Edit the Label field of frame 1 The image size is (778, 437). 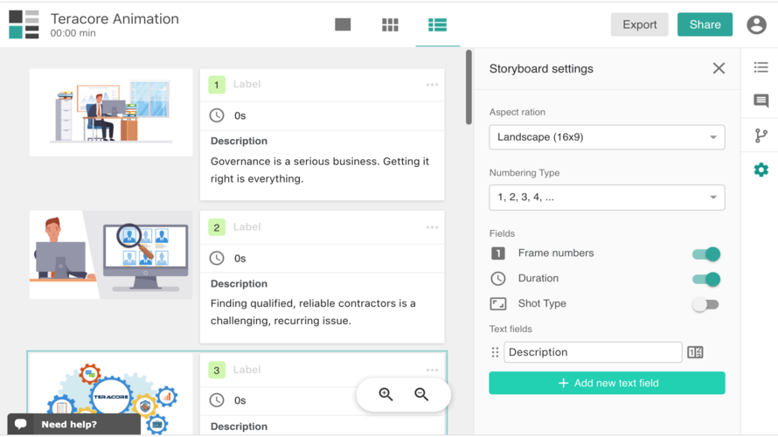click(247, 84)
